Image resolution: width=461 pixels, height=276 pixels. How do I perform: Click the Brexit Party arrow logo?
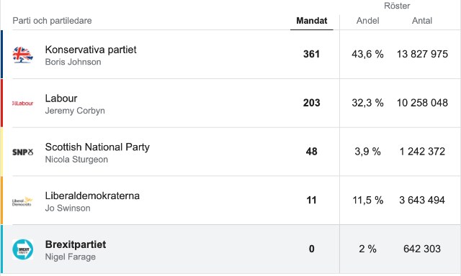(x=22, y=249)
